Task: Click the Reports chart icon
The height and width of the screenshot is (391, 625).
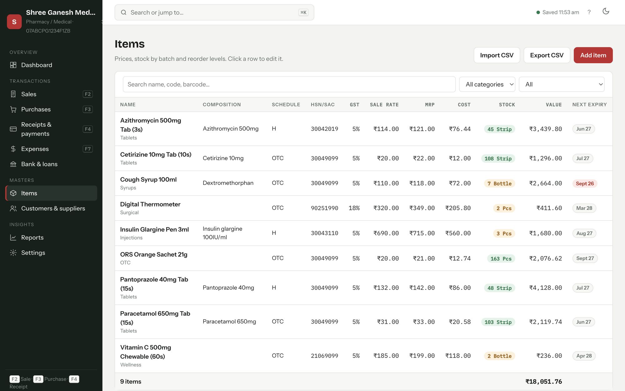Action: click(13, 238)
